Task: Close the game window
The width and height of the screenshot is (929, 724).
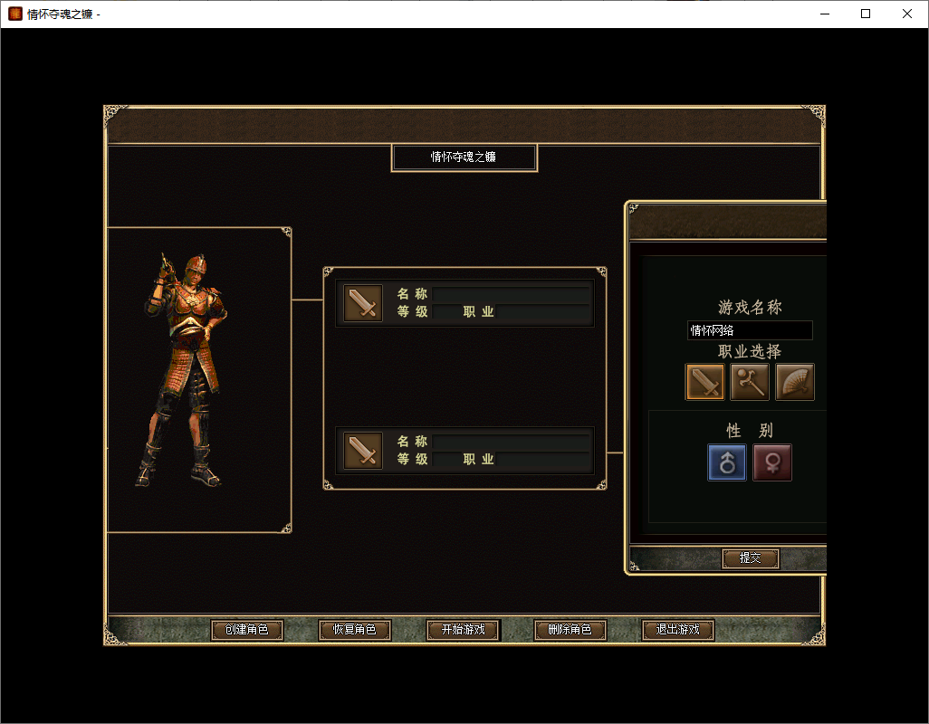Action: click(x=907, y=14)
